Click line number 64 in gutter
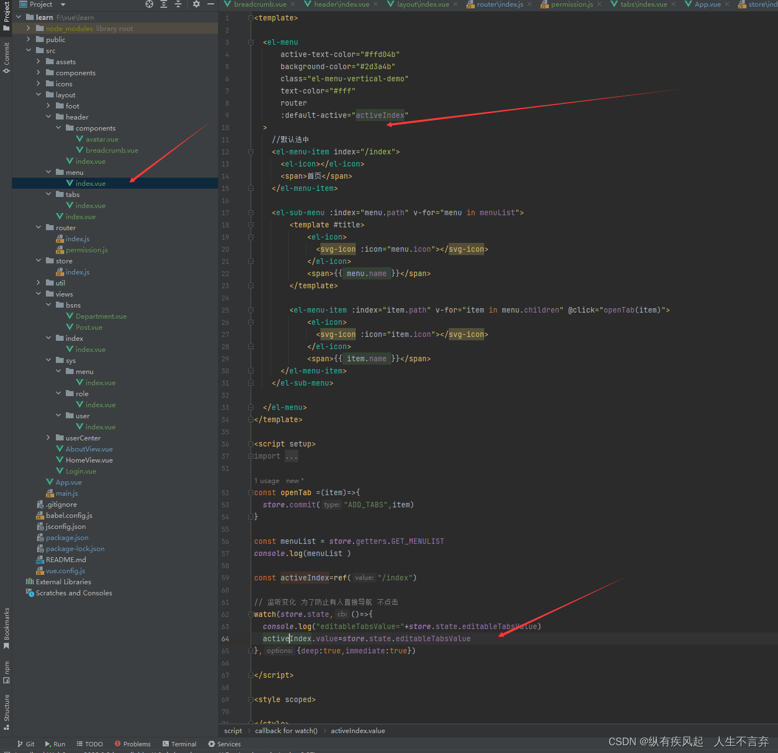This screenshot has width=778, height=753. coord(225,638)
